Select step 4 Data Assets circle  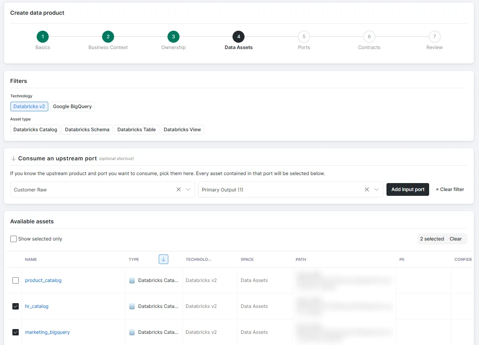tap(239, 37)
